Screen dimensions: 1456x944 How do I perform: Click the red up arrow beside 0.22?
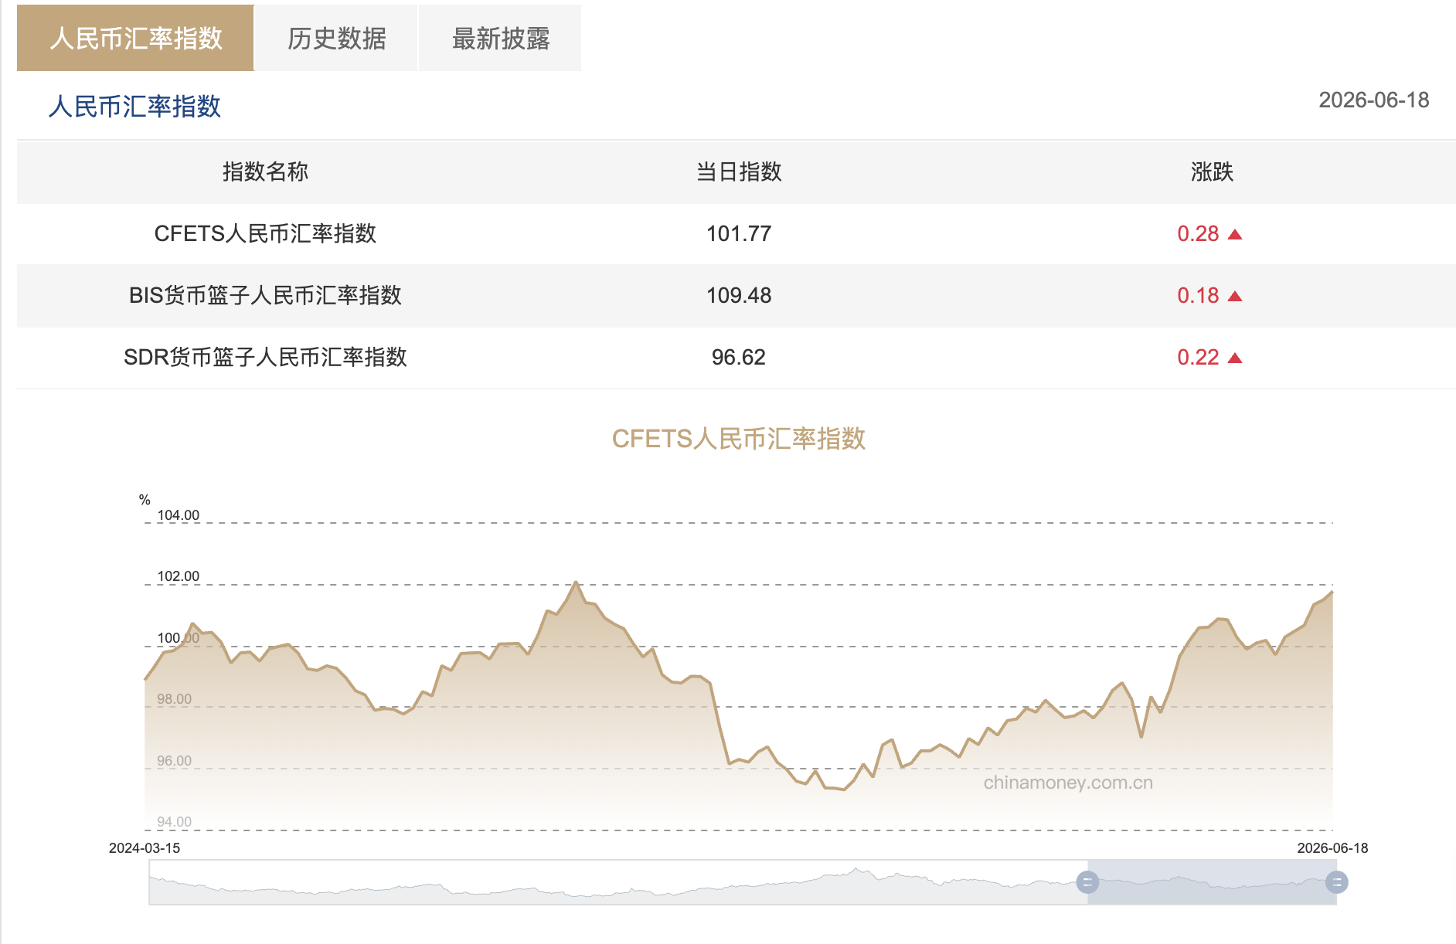point(1235,358)
